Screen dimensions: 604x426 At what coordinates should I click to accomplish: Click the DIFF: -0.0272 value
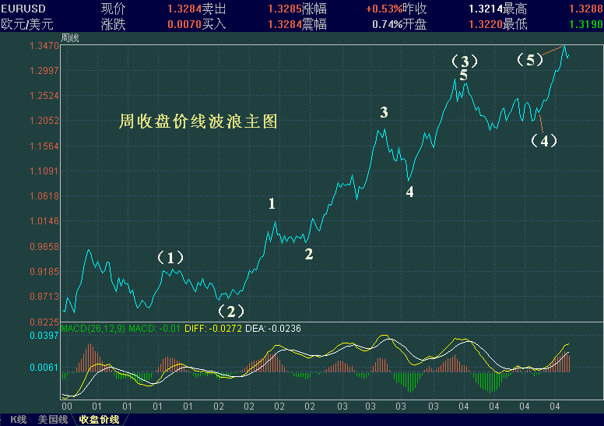point(213,329)
